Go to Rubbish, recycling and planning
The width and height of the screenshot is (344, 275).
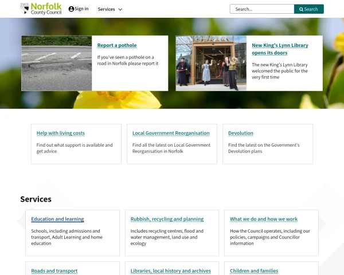coord(167,219)
